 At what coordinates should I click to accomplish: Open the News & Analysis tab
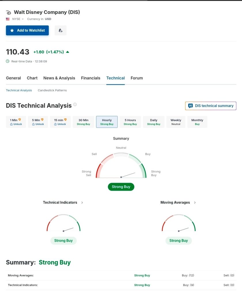tap(59, 78)
